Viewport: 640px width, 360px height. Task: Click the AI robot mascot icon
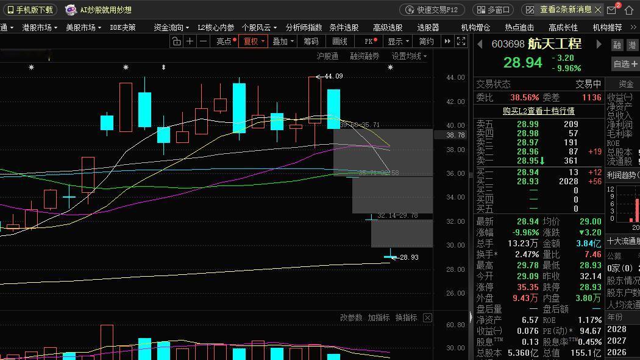71,10
